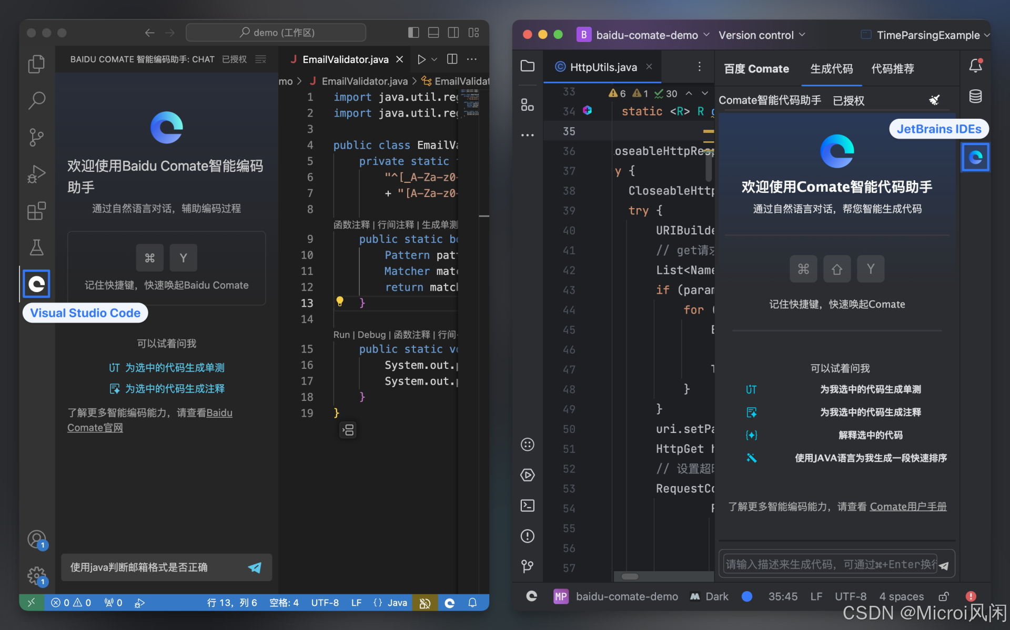Open the Search view in VS Code sidebar

36,100
